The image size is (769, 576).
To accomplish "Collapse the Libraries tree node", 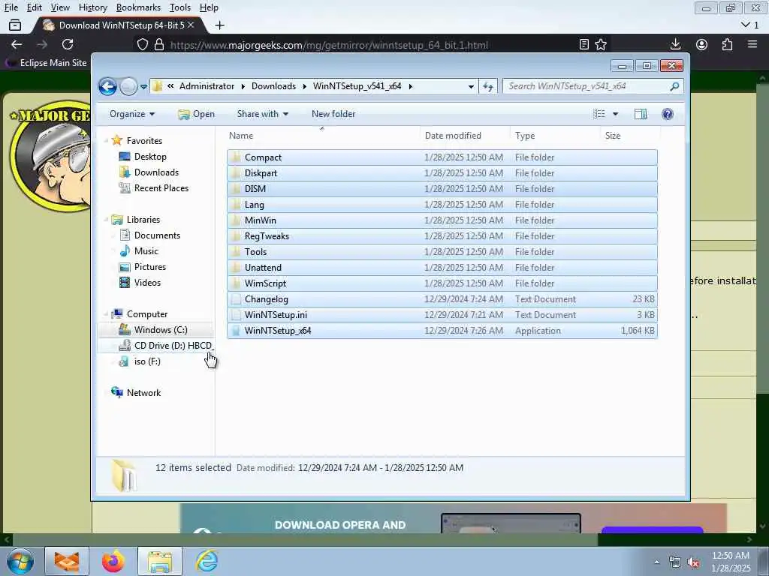I will (x=106, y=220).
